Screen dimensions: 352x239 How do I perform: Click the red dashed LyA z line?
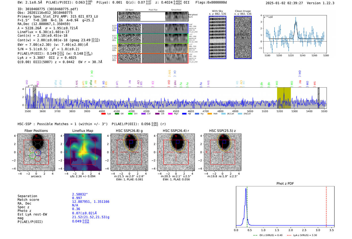click(x=326, y=206)
